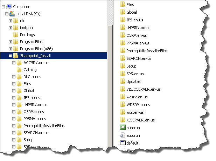Expand PrerequisiteInstallerFiles in the tree

click(x=14, y=126)
